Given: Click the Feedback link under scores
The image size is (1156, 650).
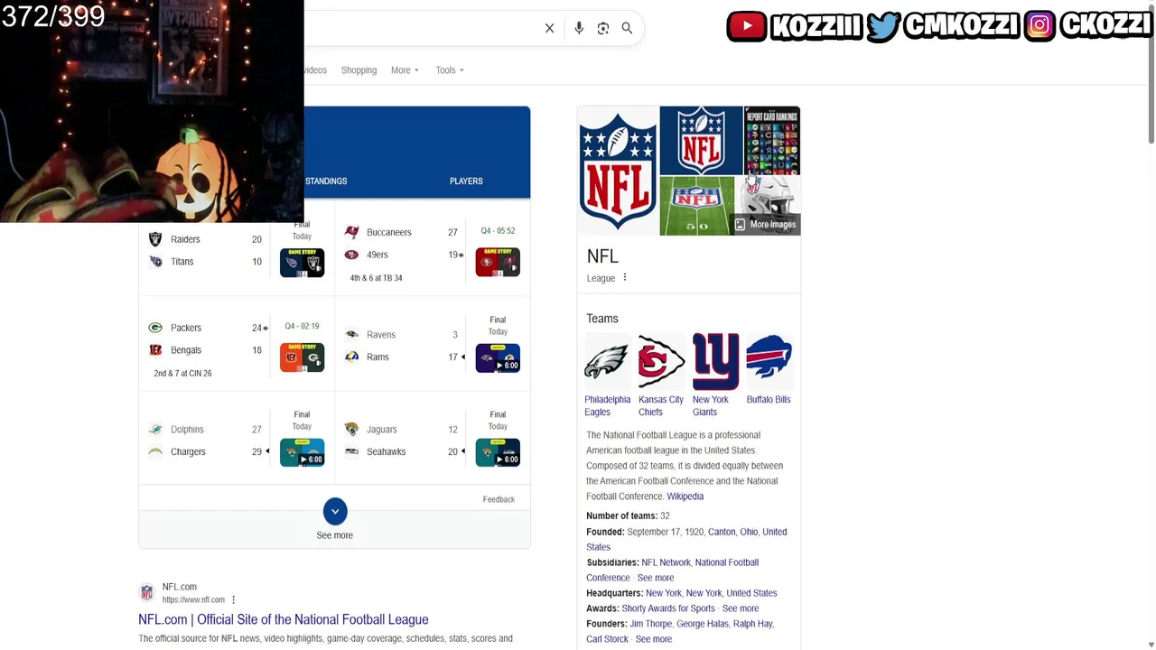Looking at the screenshot, I should pos(499,499).
